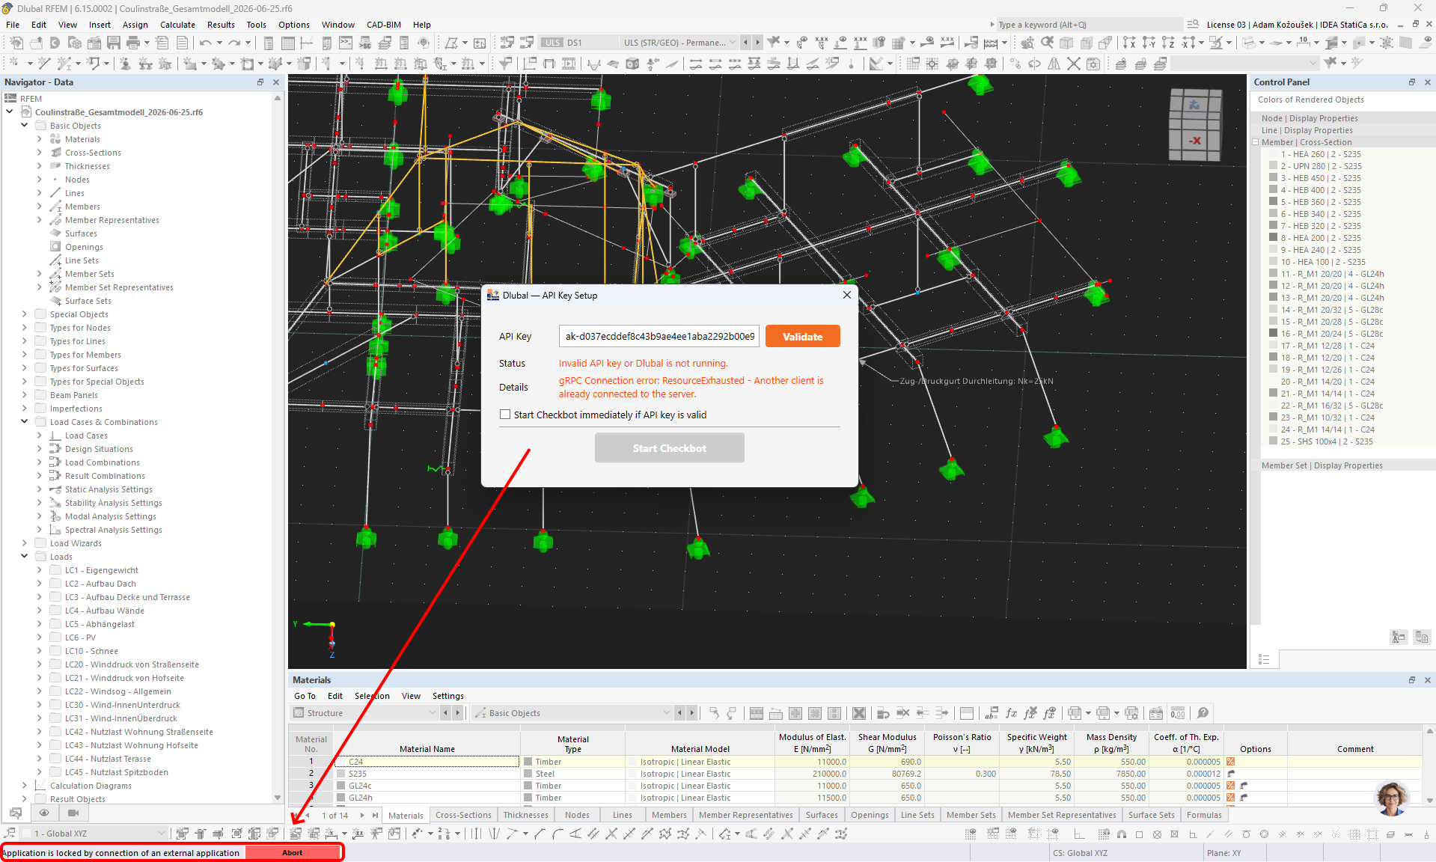Click the Start Checkbot button
The image size is (1436, 862).
point(669,448)
